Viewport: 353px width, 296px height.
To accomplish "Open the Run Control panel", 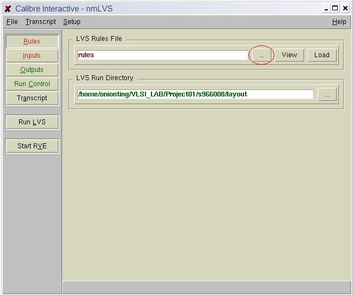I will [x=32, y=84].
